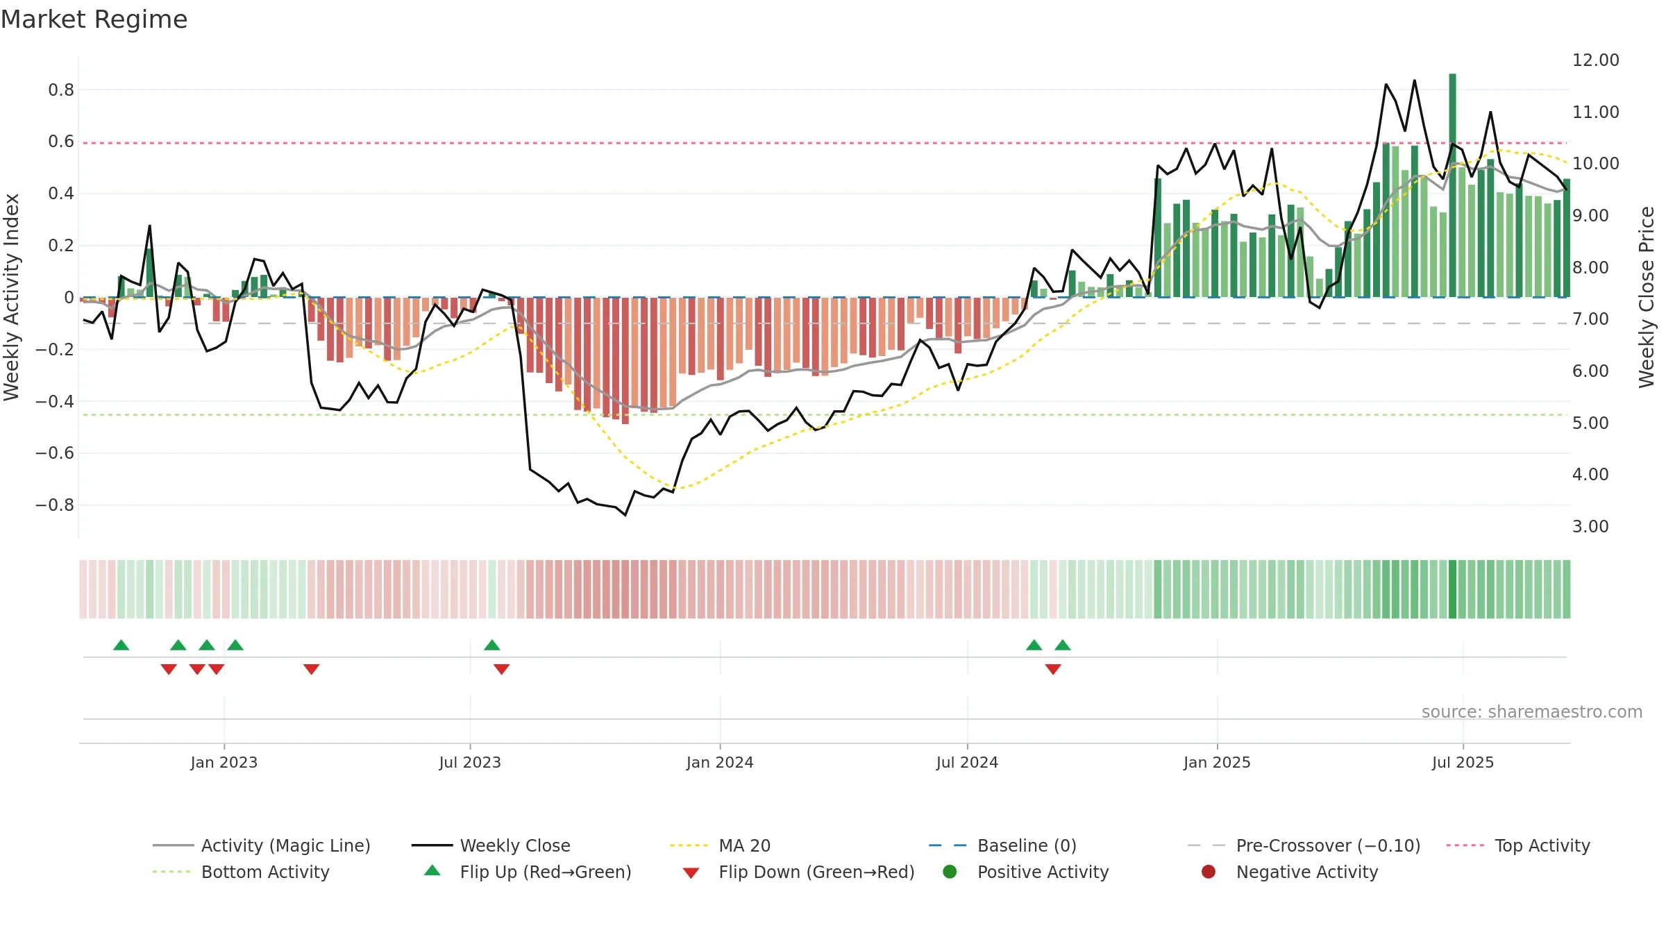
Task: Click the −0.8 activity axis label
Action: [x=55, y=505]
